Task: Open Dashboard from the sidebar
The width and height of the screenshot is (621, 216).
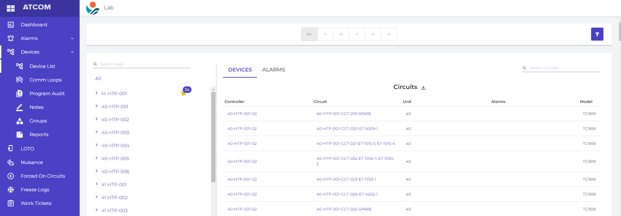Action: [34, 25]
